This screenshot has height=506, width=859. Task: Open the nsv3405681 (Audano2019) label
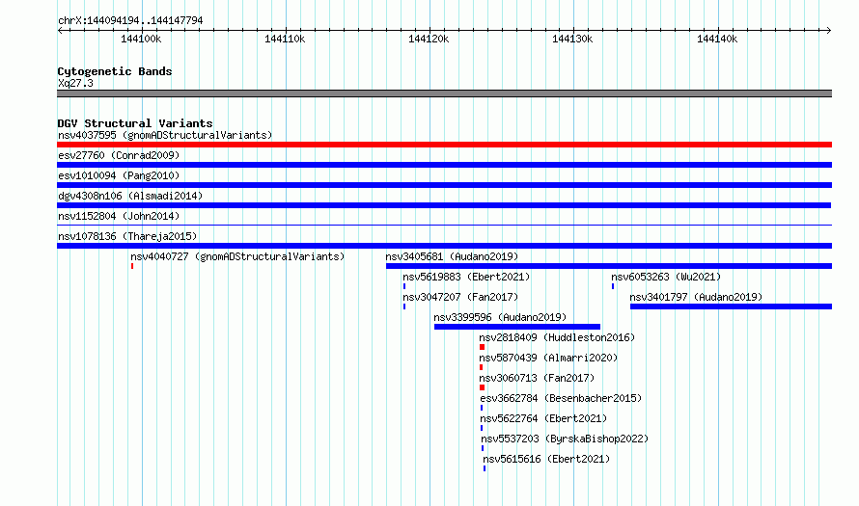click(x=452, y=256)
